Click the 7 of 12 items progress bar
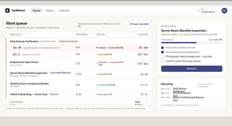The width and height of the screenshot is (232, 126). pos(192,43)
